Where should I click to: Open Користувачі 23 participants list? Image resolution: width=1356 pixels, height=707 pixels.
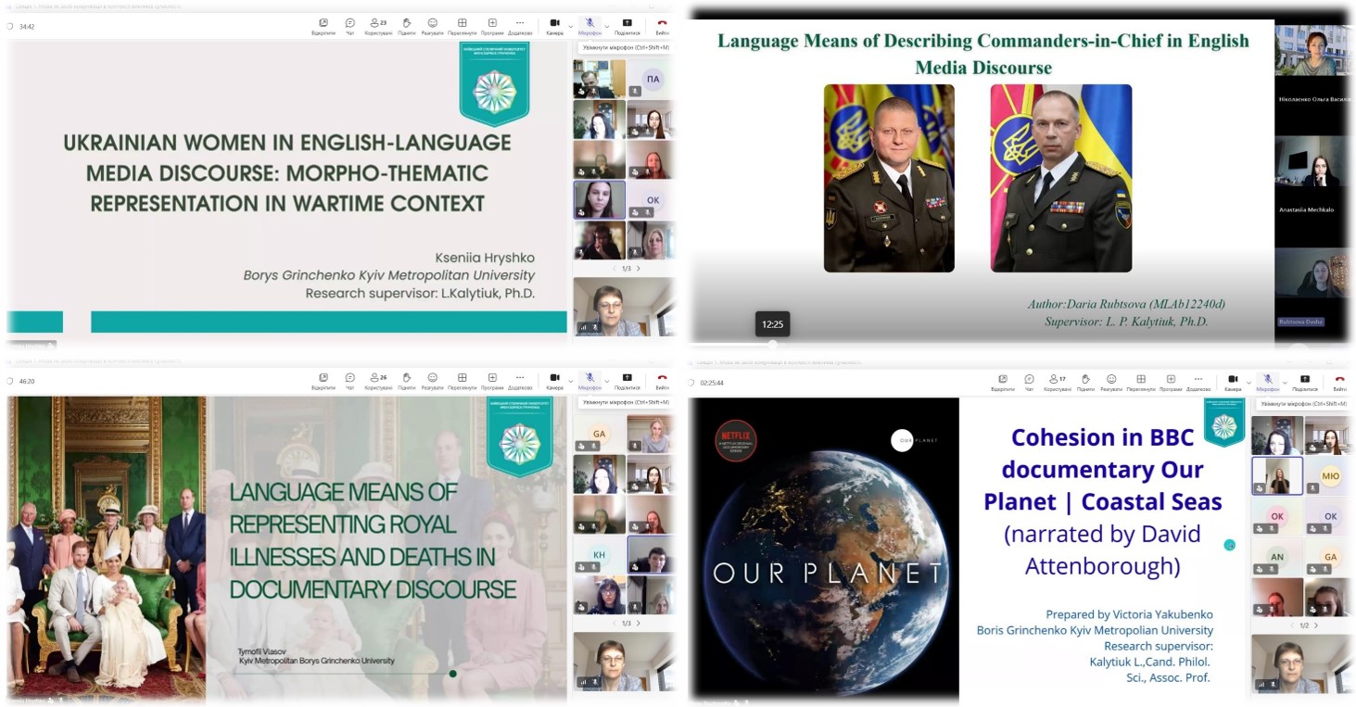pyautogui.click(x=377, y=26)
